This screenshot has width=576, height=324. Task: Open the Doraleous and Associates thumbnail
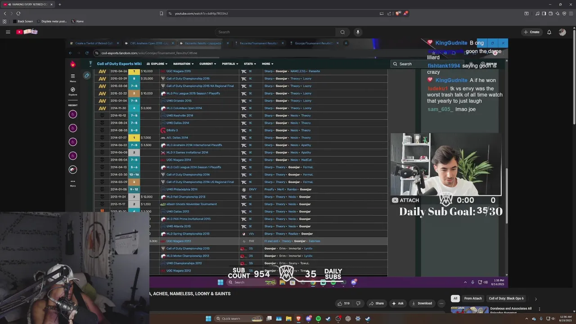(x=469, y=310)
